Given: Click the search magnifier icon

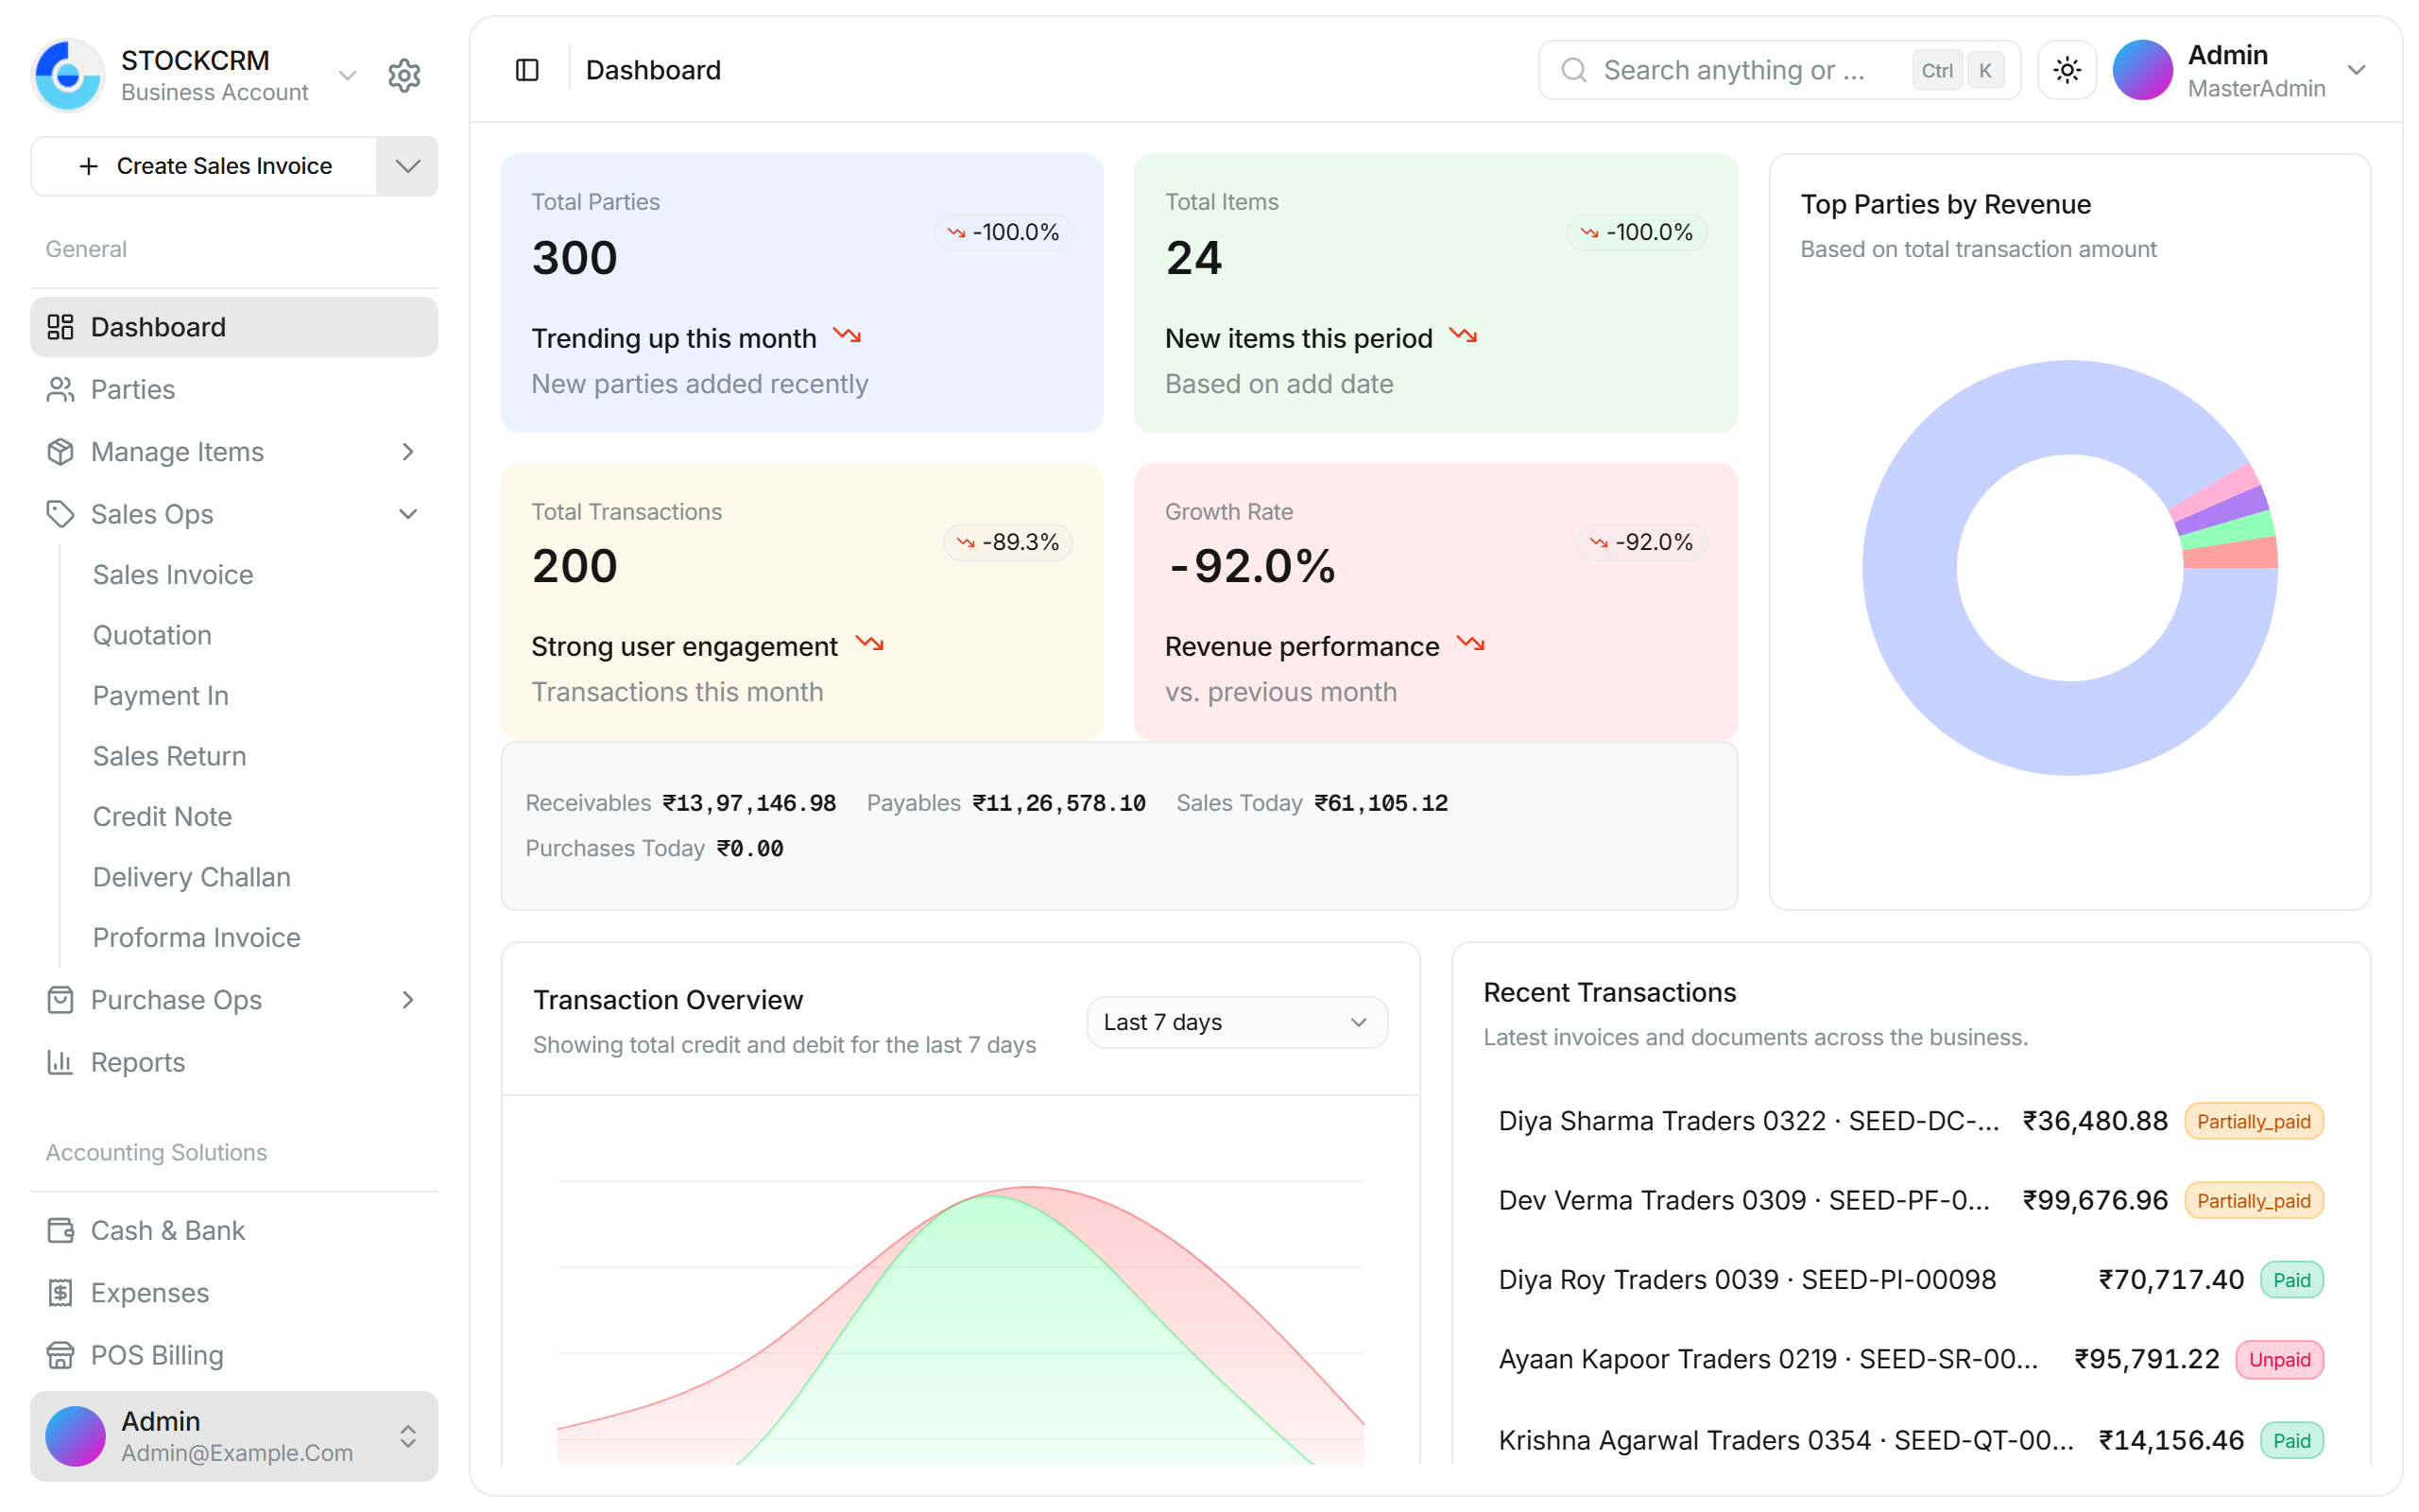Looking at the screenshot, I should 1573,70.
